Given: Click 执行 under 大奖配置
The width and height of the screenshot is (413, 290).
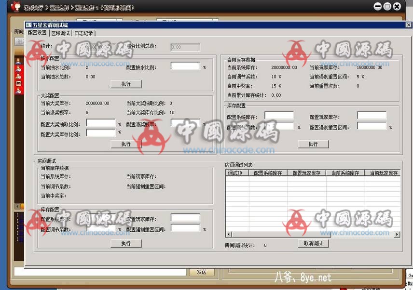Looking at the screenshot, I should pos(126,144).
